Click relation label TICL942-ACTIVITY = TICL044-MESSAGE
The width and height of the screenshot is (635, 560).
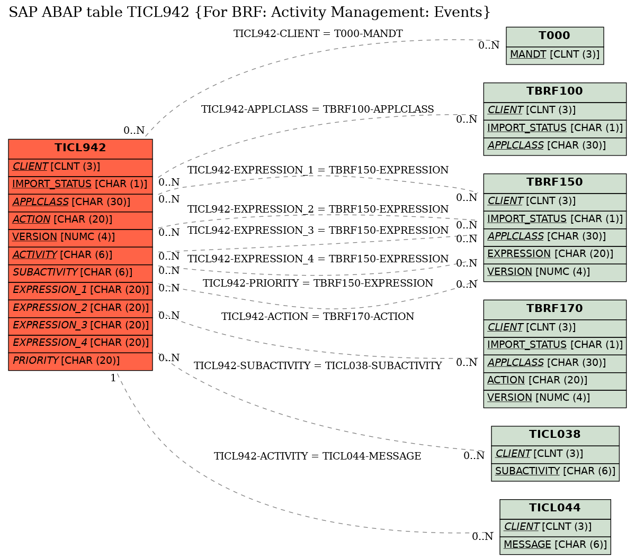pos(318,456)
